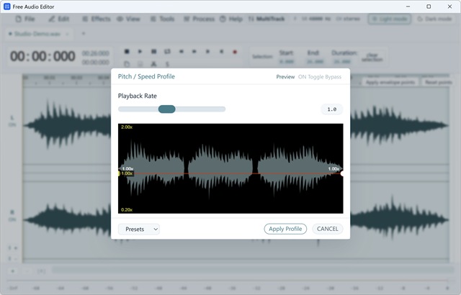
Task: Open the Help menu
Action: [x=231, y=19]
